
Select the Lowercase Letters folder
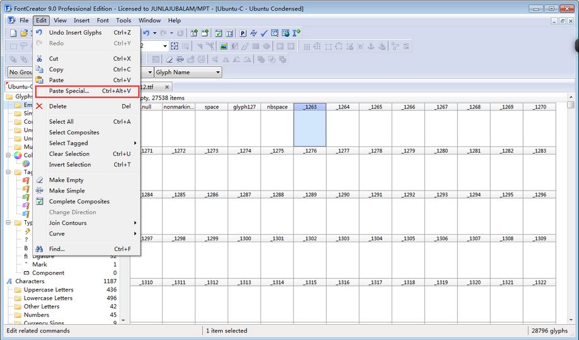[x=48, y=298]
